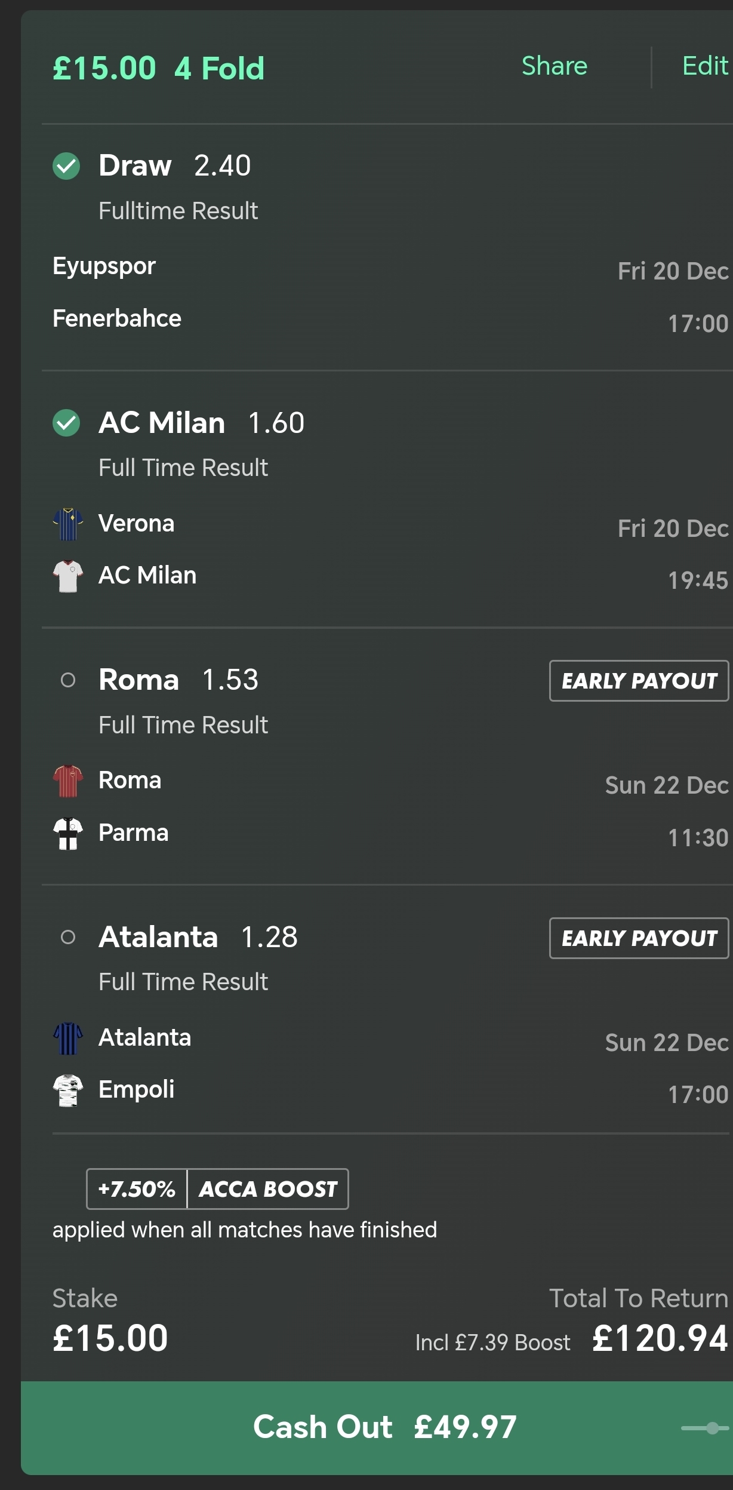
Task: Click the Atalanta striped shirt icon
Action: tap(67, 1038)
